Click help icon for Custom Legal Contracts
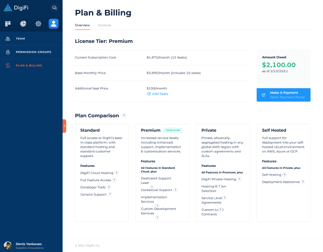 [220, 210]
